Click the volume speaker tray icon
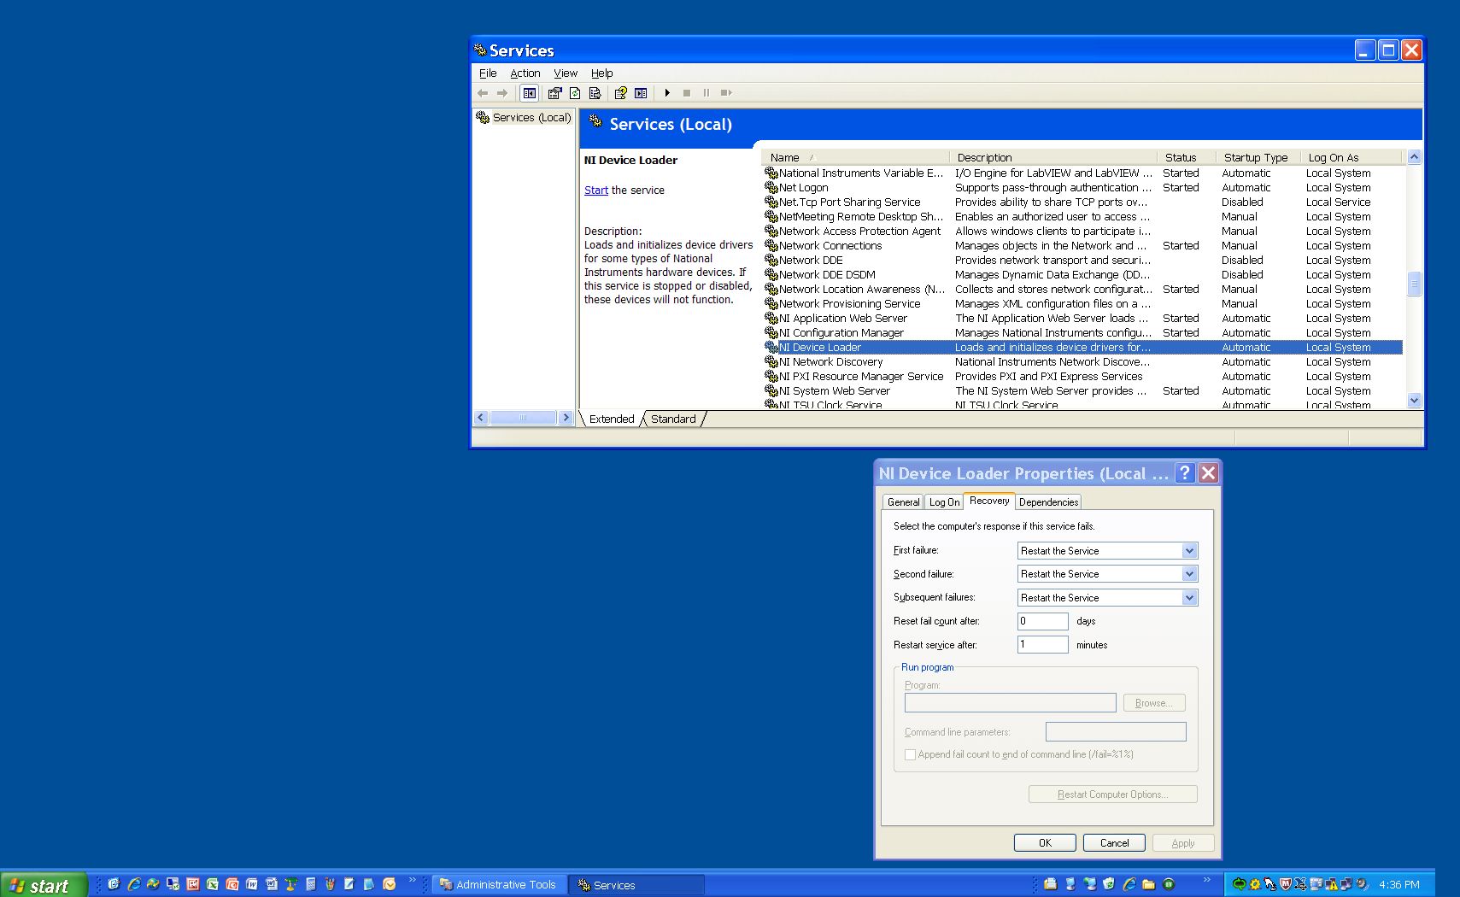Viewport: 1460px width, 897px height. (1362, 884)
